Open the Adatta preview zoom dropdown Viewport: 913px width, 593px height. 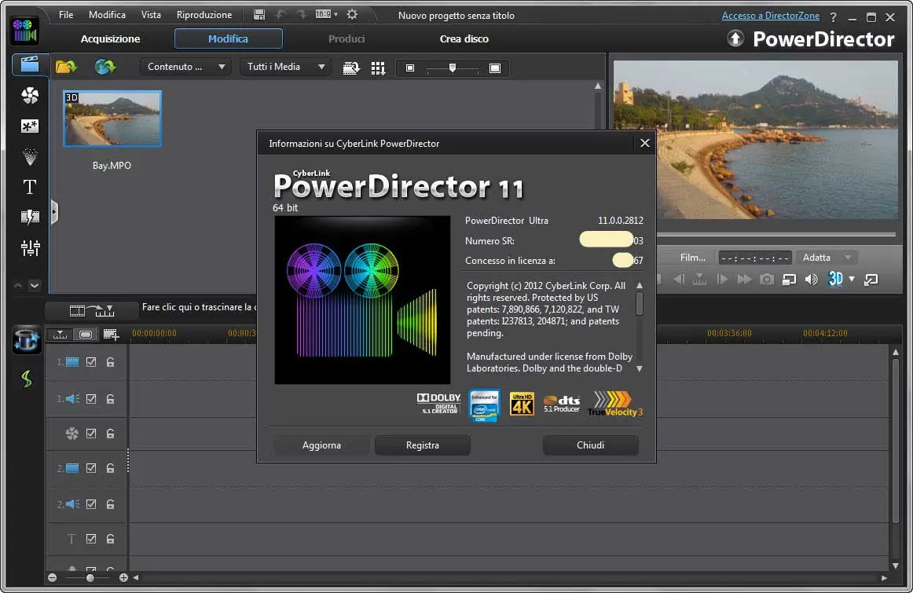[x=826, y=258]
